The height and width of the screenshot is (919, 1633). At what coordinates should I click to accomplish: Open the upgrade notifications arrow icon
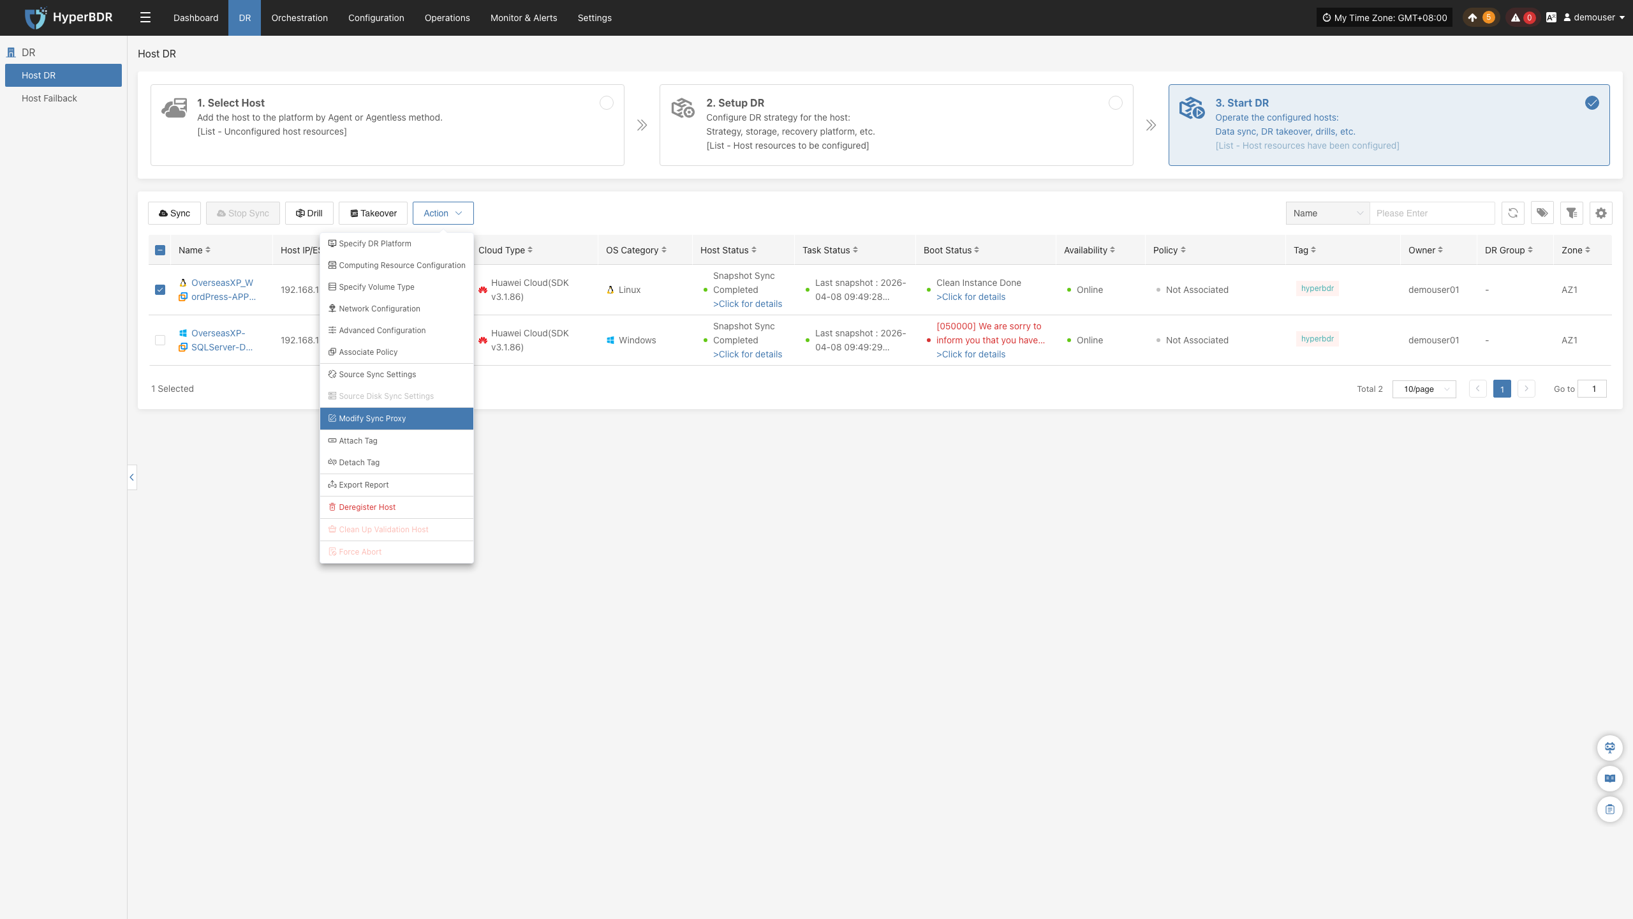[1472, 18]
